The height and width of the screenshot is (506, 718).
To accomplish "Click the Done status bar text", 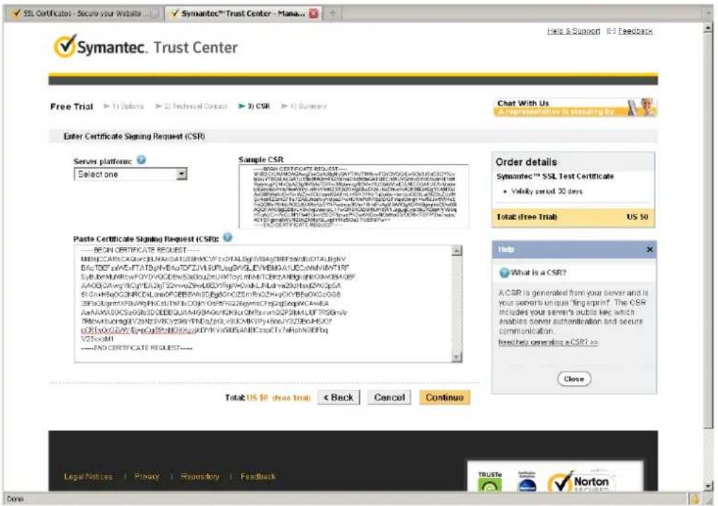I will coord(15,499).
